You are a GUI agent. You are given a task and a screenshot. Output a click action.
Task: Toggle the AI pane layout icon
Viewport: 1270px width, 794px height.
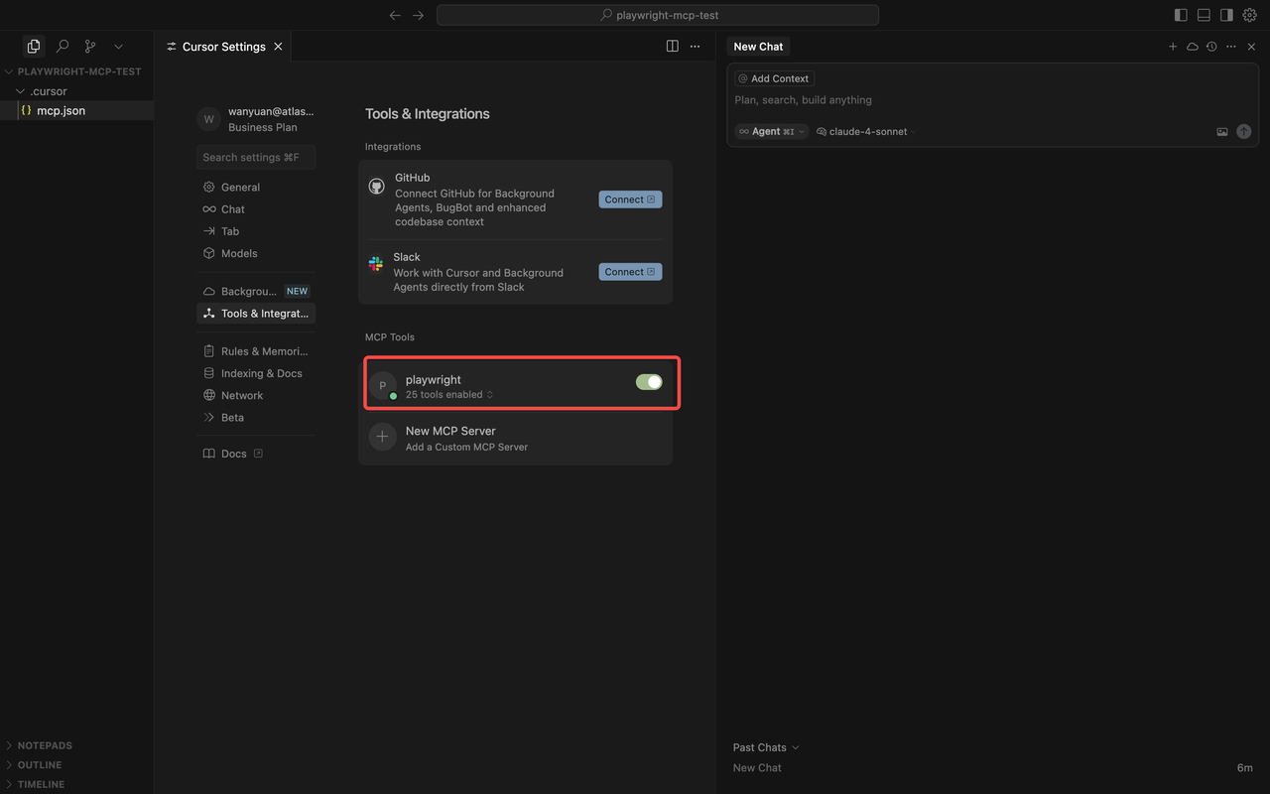coord(1226,15)
